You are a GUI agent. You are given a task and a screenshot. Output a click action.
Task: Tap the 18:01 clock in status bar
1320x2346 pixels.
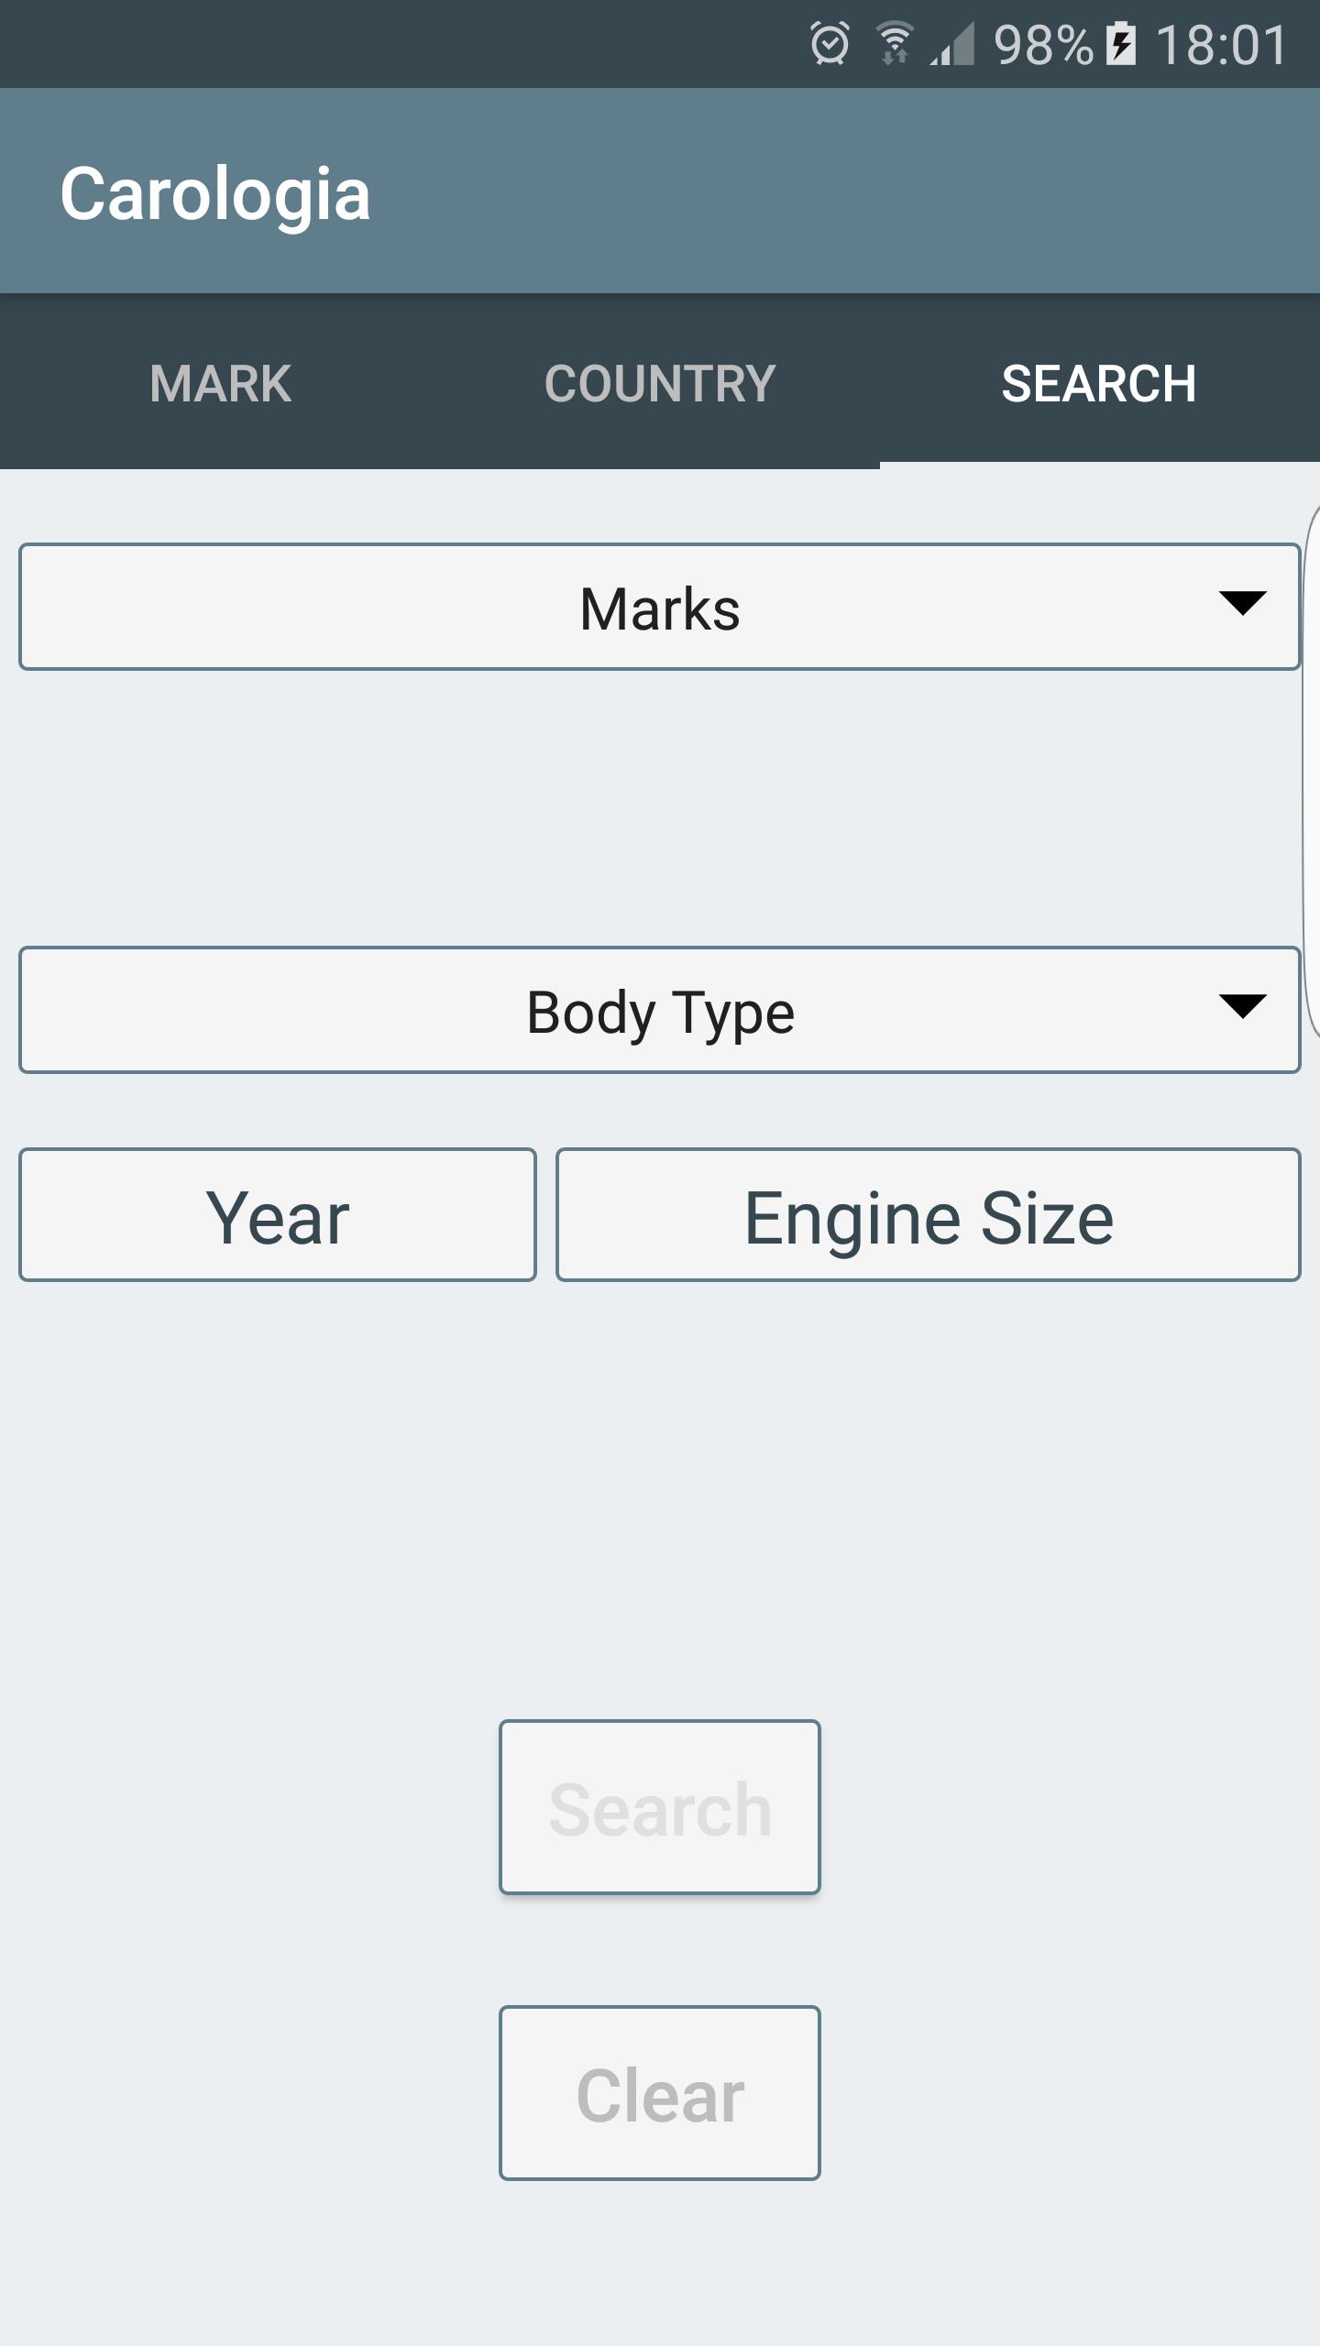click(x=1221, y=44)
